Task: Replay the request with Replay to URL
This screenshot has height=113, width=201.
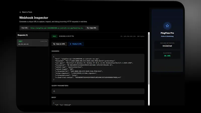Action: coord(76,44)
